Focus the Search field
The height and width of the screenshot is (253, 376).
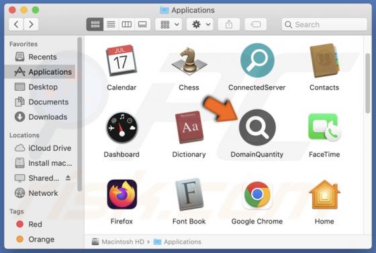point(324,24)
